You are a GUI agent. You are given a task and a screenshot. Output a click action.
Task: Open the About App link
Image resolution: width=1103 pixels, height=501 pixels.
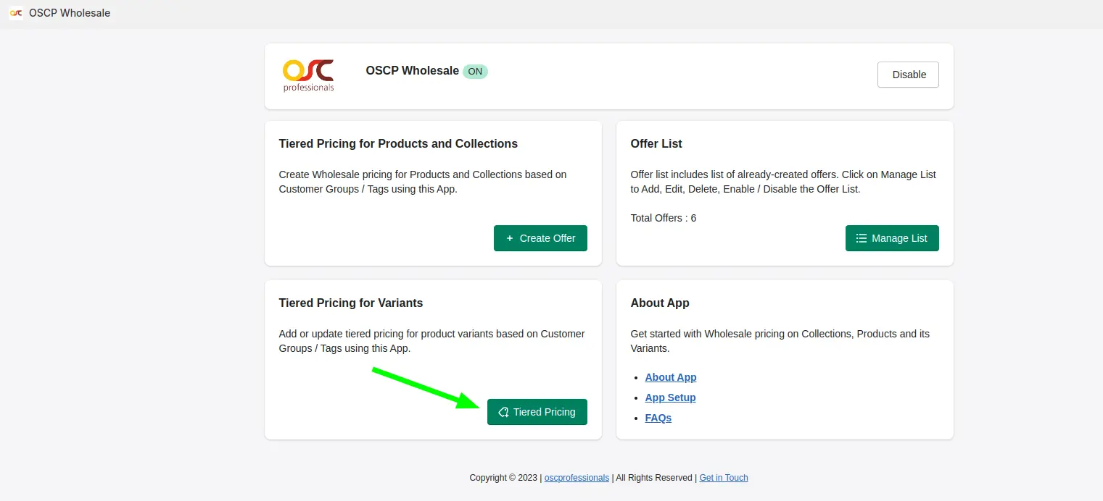point(671,377)
